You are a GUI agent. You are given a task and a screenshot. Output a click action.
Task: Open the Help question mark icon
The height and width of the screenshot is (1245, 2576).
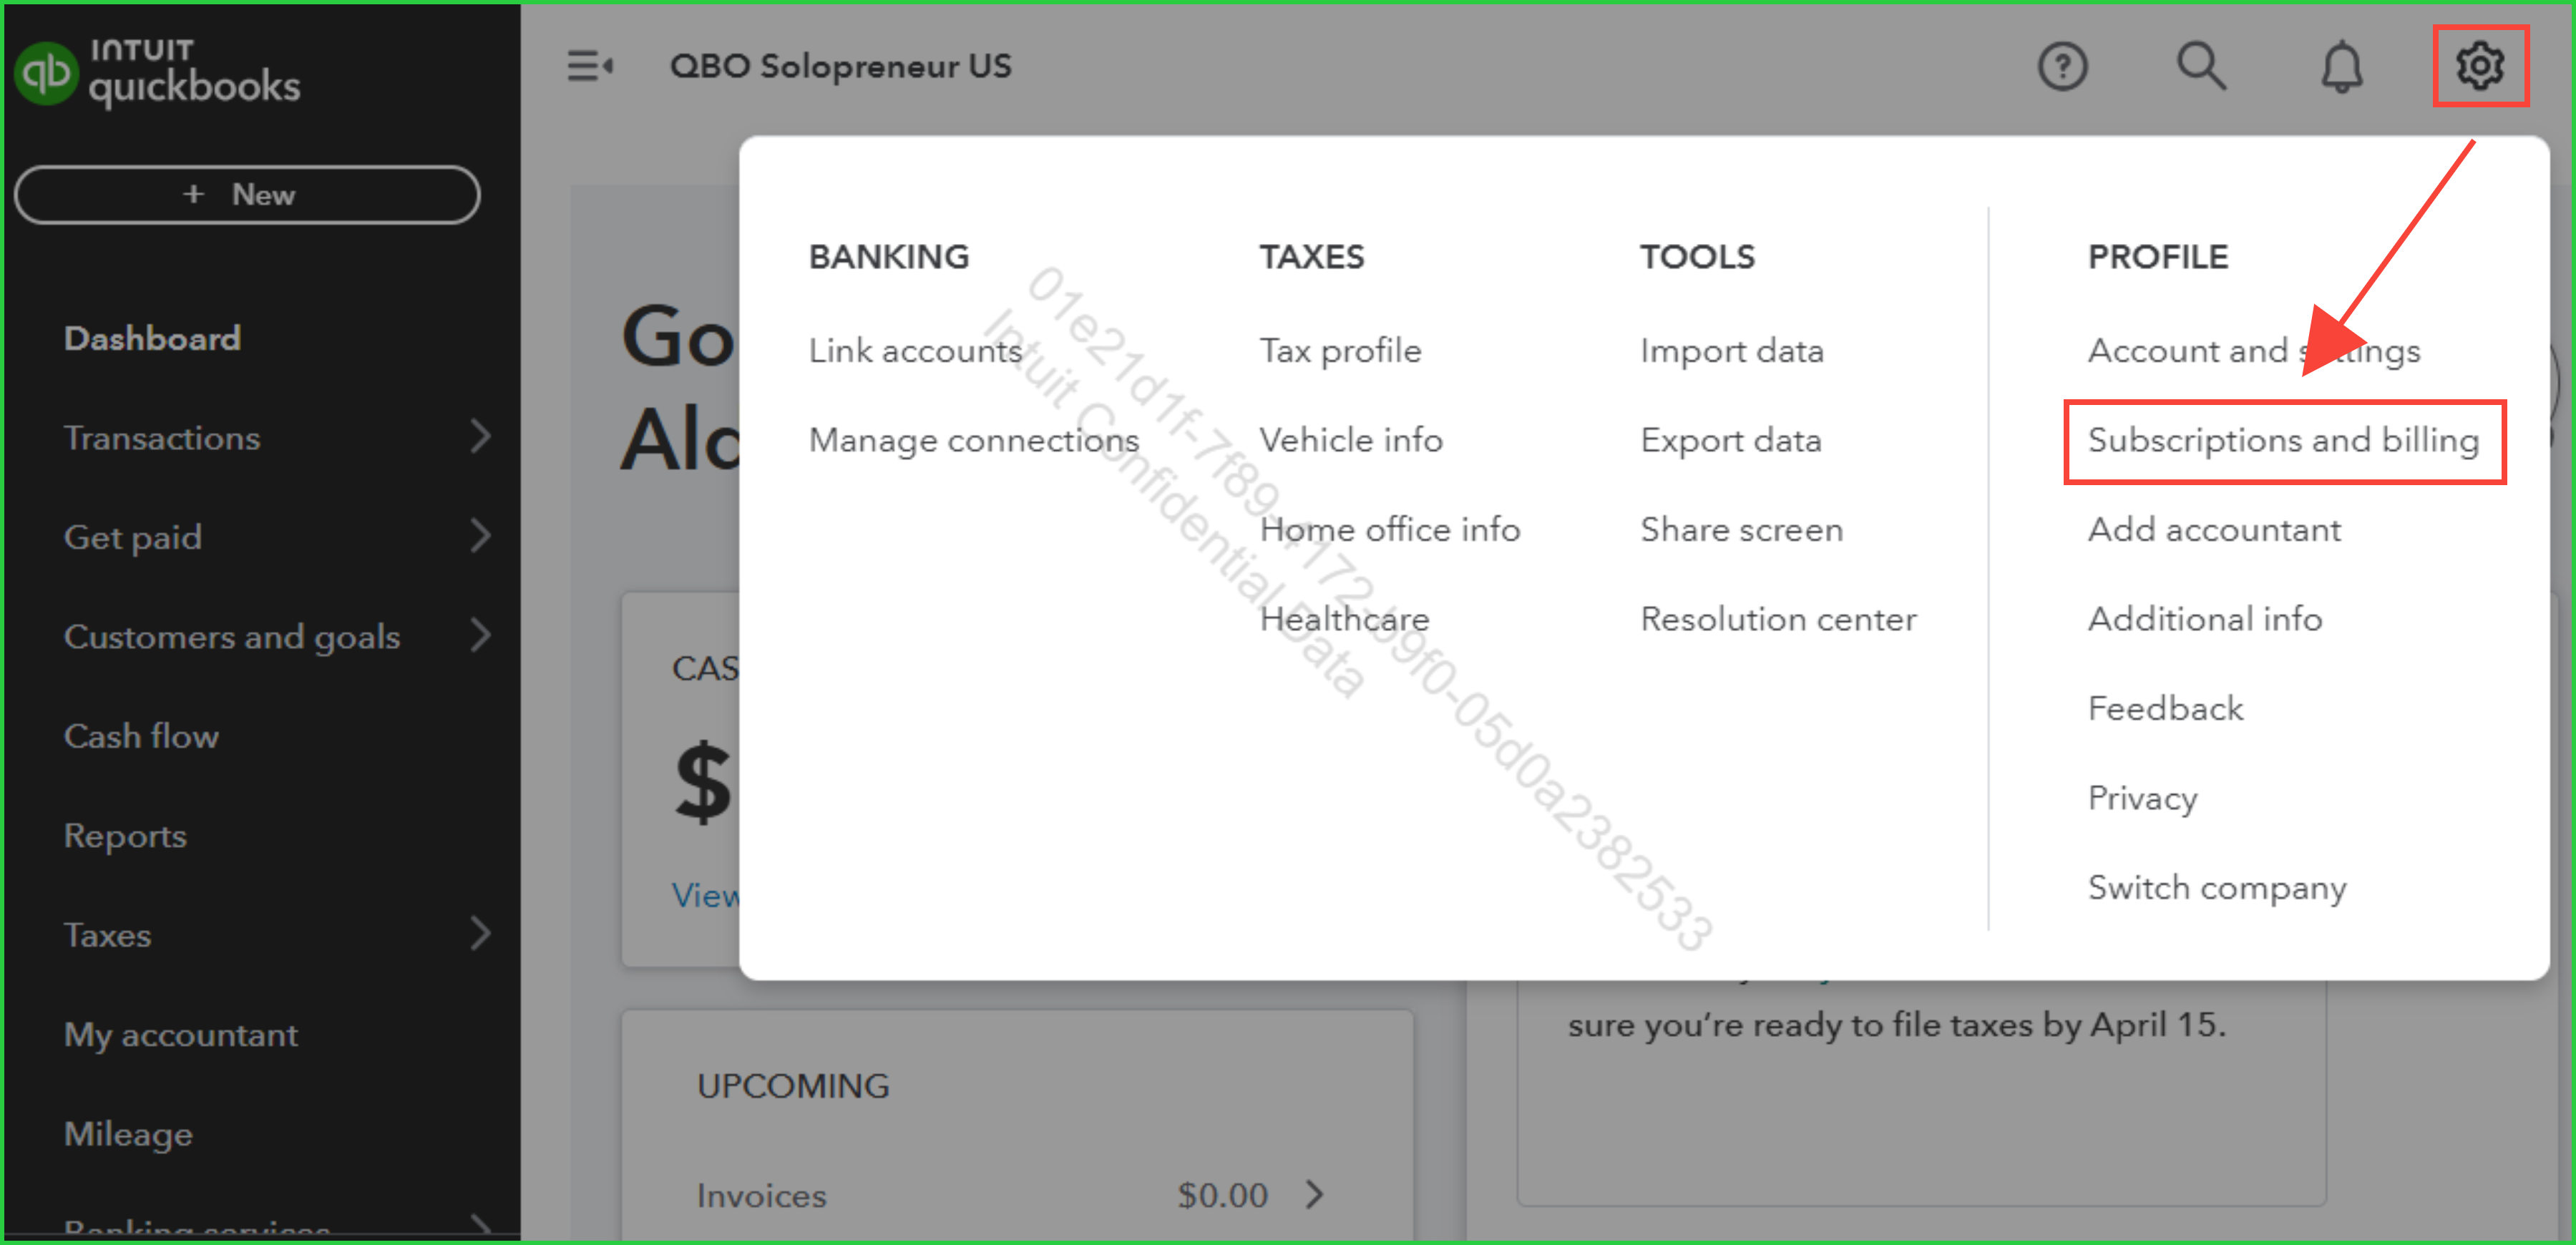coord(2062,67)
